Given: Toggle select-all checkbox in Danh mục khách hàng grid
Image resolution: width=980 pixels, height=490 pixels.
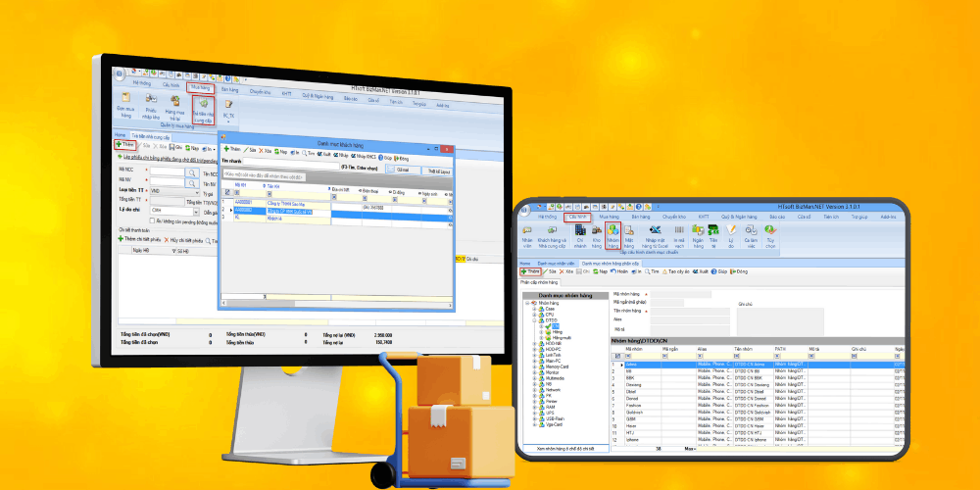Looking at the screenshot, I should 225,194.
